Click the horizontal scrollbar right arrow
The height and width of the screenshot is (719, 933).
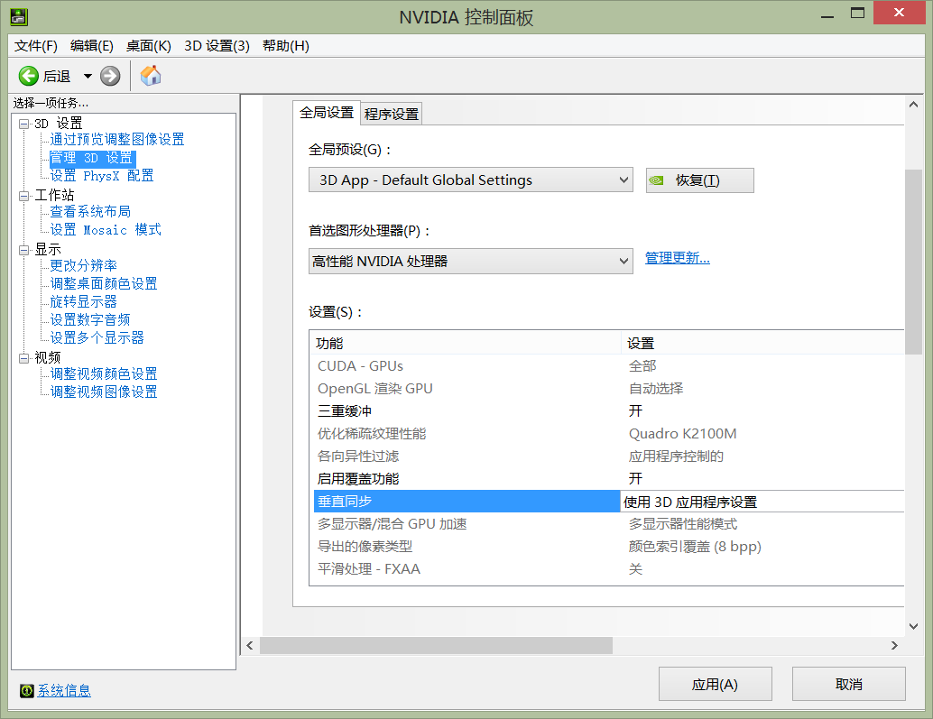coord(893,645)
